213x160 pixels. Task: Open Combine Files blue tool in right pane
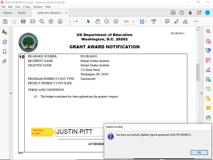pos(208,50)
